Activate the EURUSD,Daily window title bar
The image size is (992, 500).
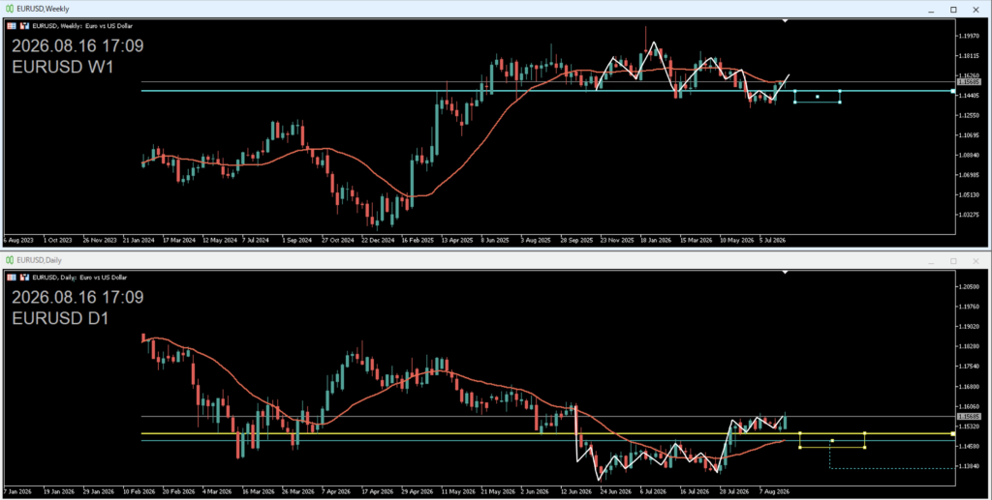[496, 261]
